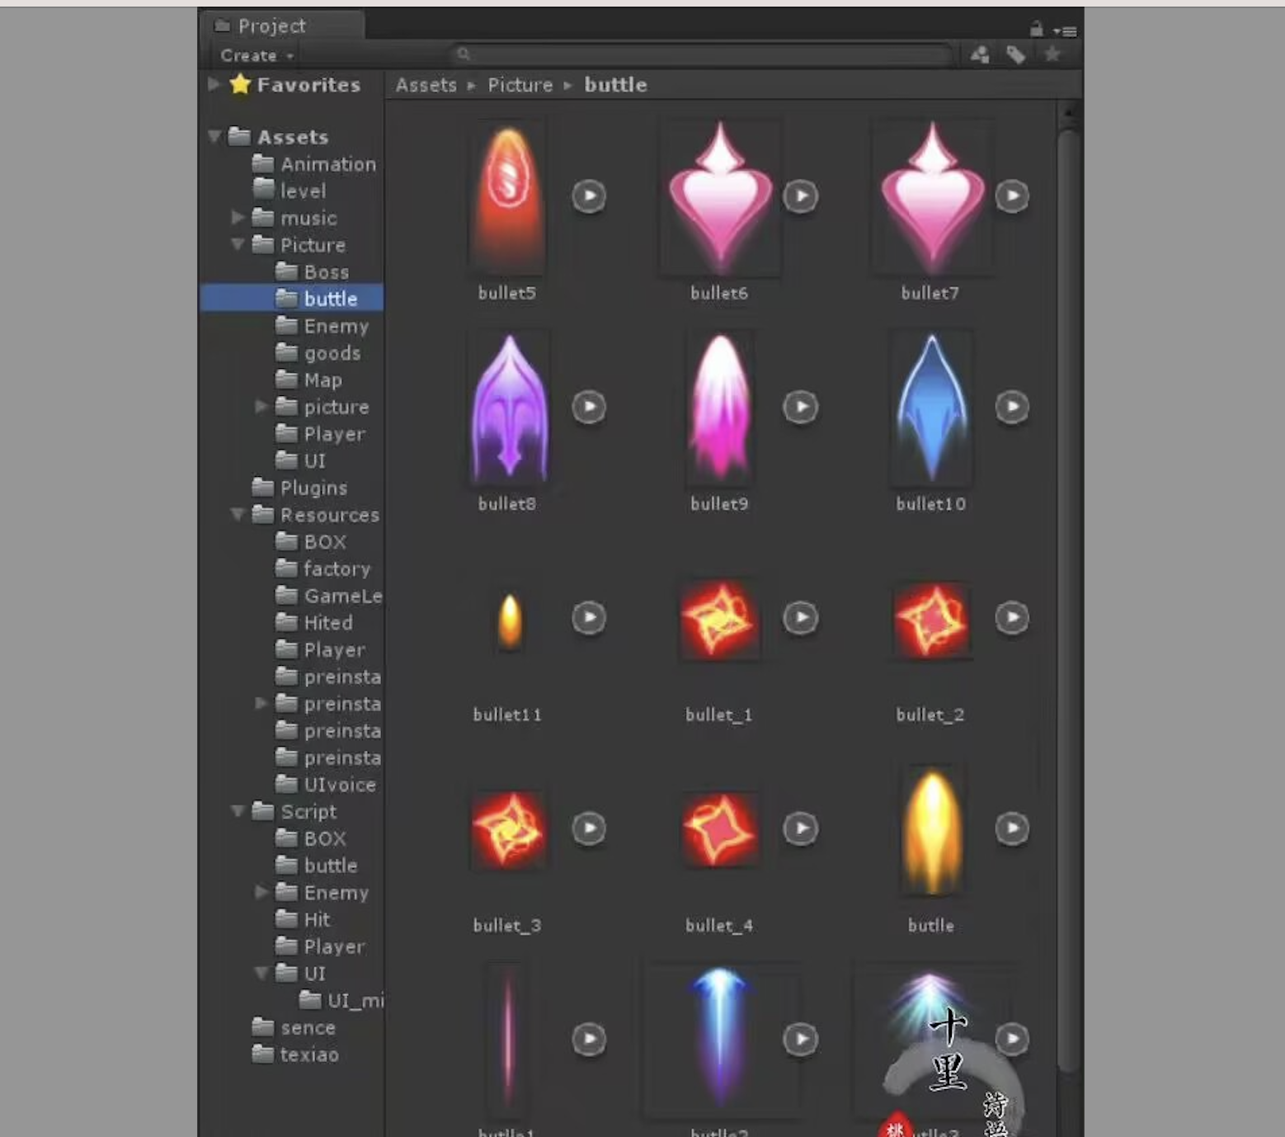
Task: Play the preview for bullet_3
Action: point(589,828)
